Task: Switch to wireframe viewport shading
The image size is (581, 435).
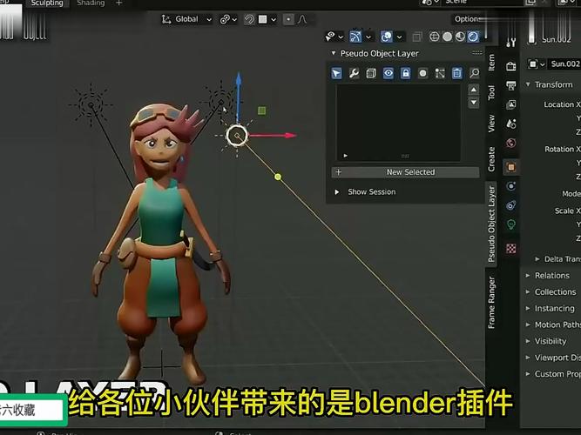Action: (435, 37)
